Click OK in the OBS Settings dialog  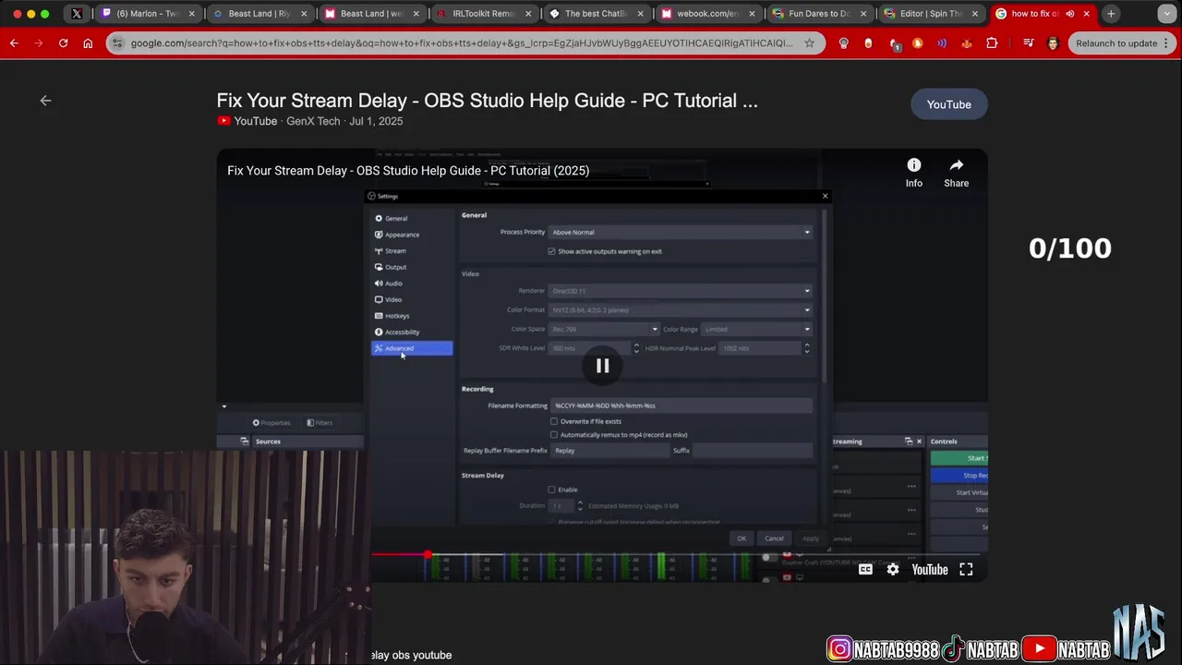[742, 538]
